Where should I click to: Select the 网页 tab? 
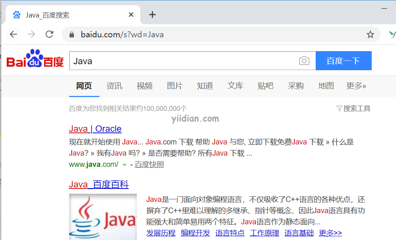click(x=84, y=86)
